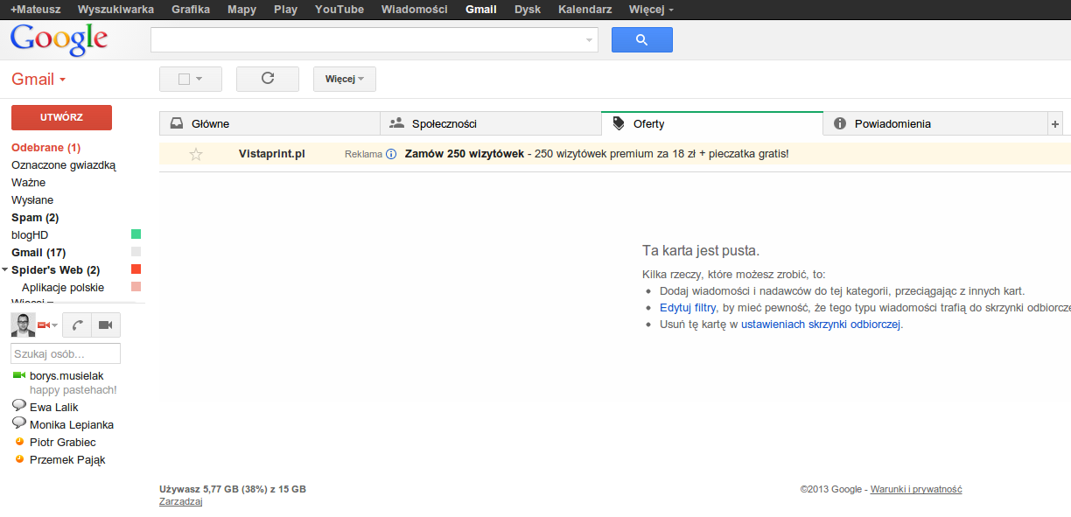
Task: Click the red Spider's Web color swatch
Action: pyautogui.click(x=136, y=269)
